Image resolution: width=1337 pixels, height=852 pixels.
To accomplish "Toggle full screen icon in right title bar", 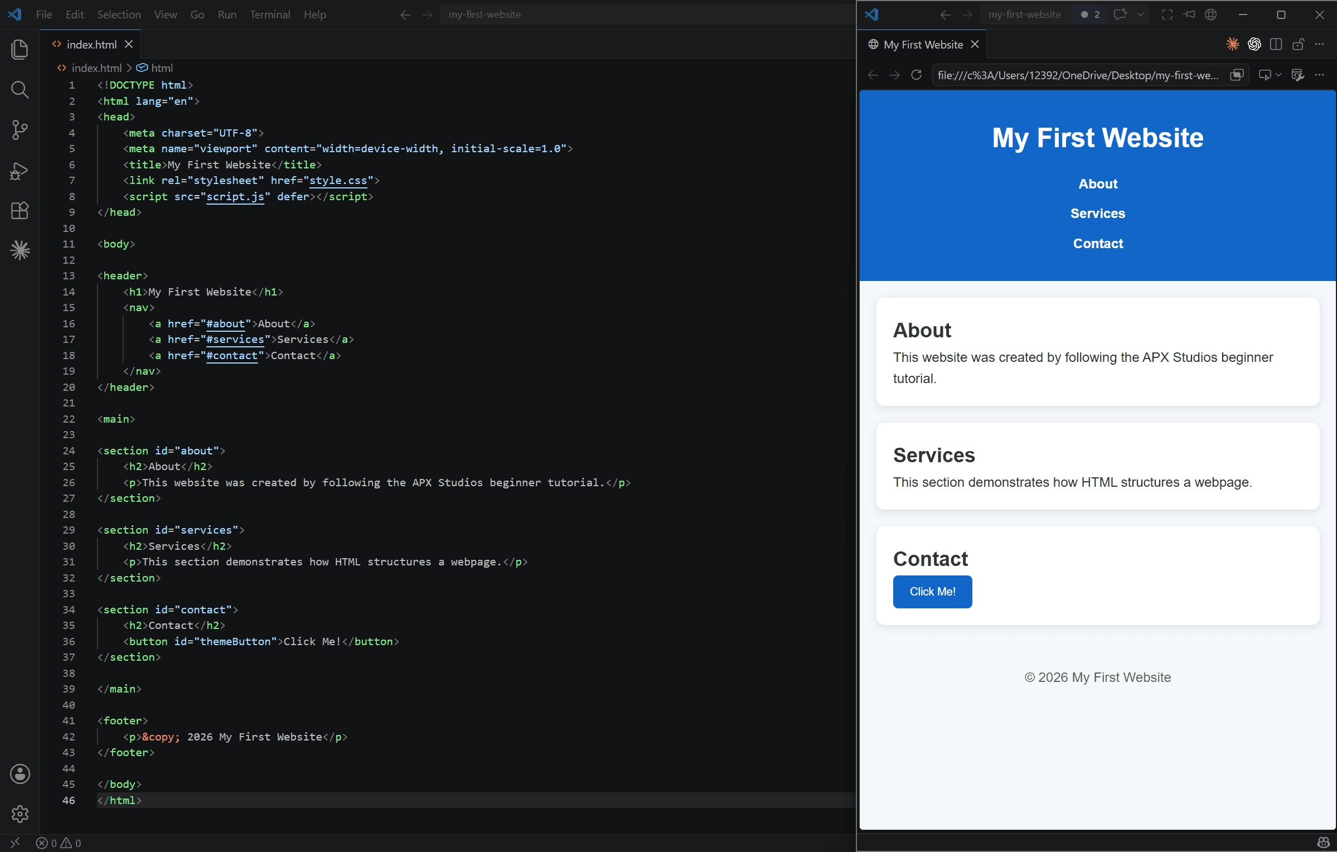I will [1167, 14].
